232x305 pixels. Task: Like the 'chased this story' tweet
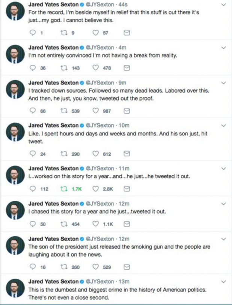click(96, 224)
